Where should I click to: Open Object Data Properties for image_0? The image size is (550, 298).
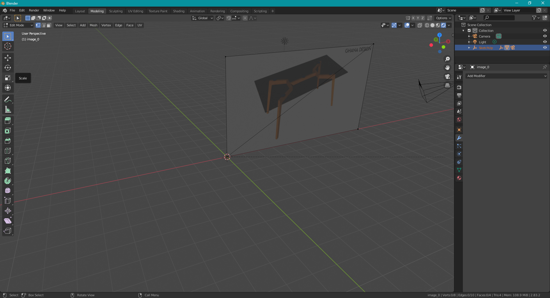pyautogui.click(x=459, y=170)
